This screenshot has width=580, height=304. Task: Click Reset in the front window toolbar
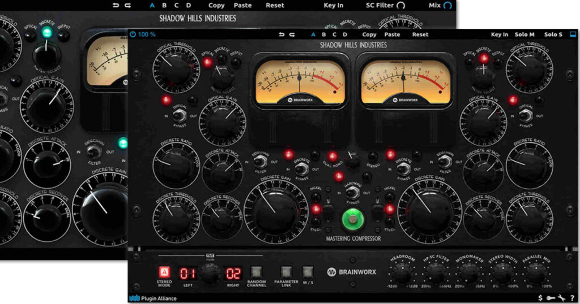420,34
